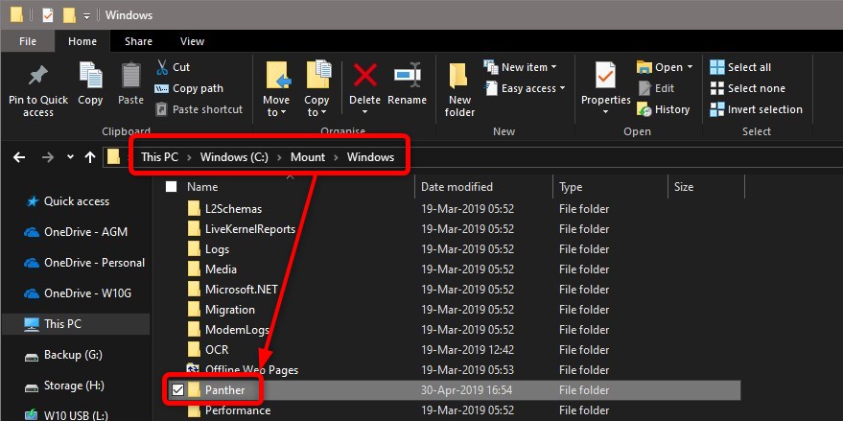Click Paste shortcut in ribbon
The image size is (843, 421).
[x=199, y=109]
